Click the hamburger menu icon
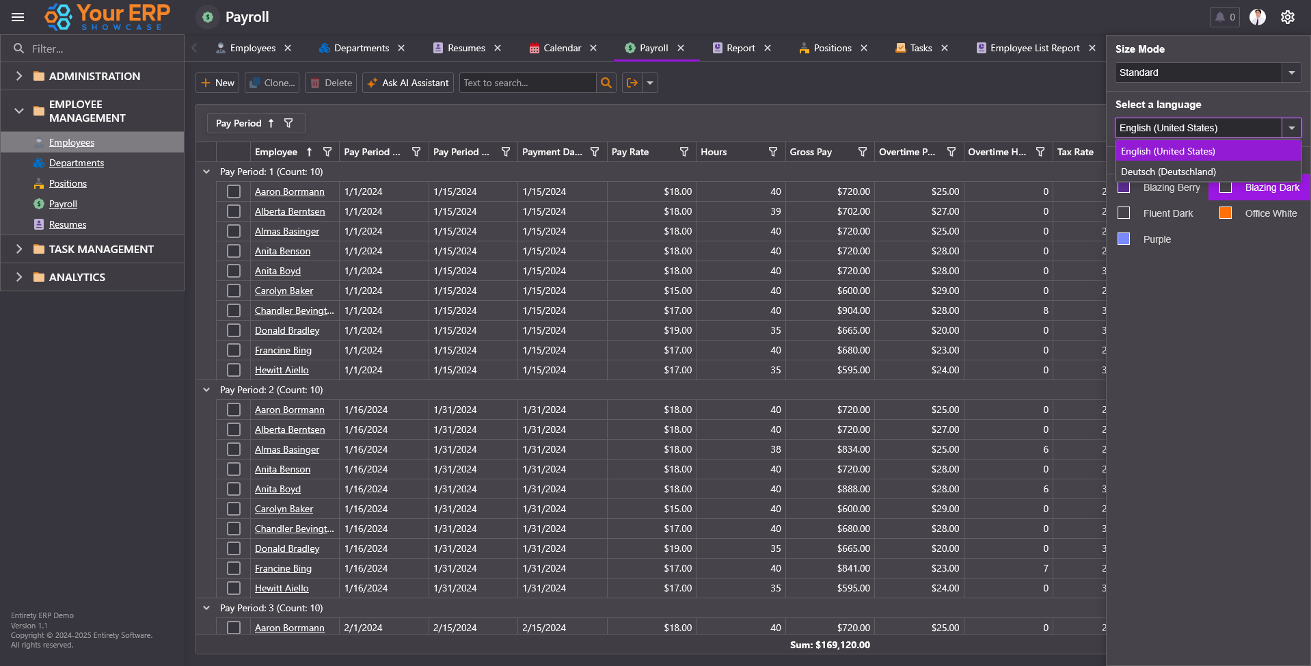1311x666 pixels. 18,17
